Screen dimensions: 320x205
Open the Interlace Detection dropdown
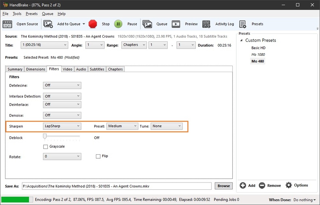(x=62, y=96)
